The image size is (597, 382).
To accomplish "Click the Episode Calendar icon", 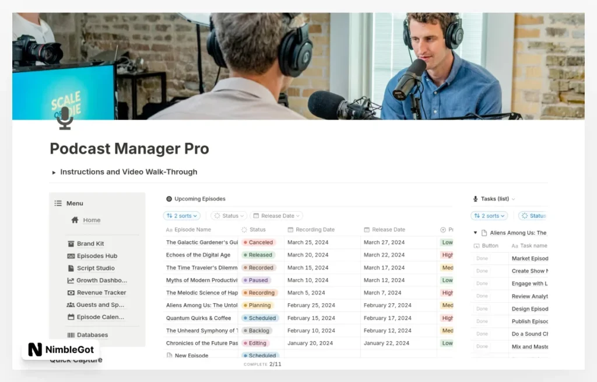I will [x=71, y=317].
